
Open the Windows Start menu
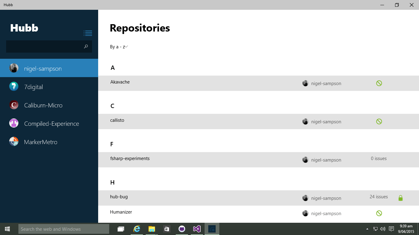(x=7, y=229)
